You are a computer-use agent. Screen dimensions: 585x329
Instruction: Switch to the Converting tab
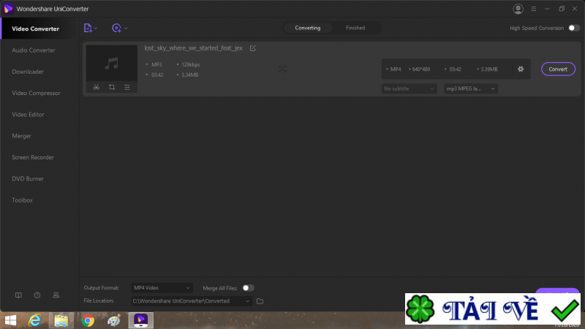coord(307,28)
